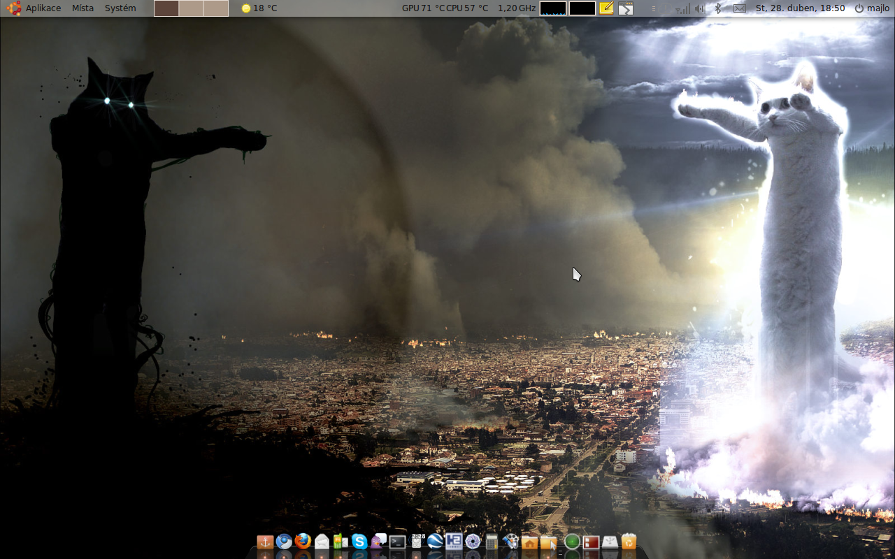Click the window arrow applet next to sticky notes

point(626,8)
